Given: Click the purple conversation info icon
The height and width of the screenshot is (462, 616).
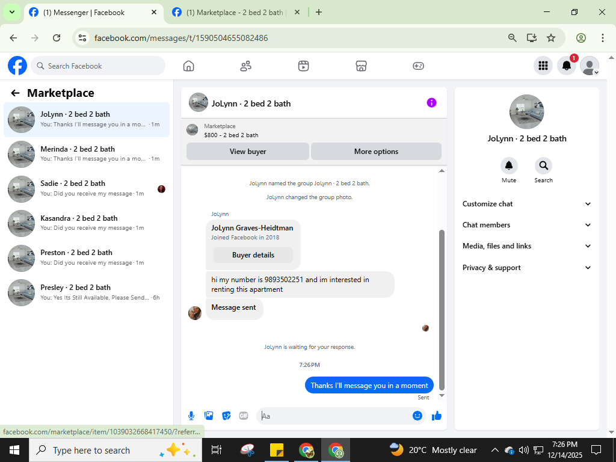Looking at the screenshot, I should point(431,103).
